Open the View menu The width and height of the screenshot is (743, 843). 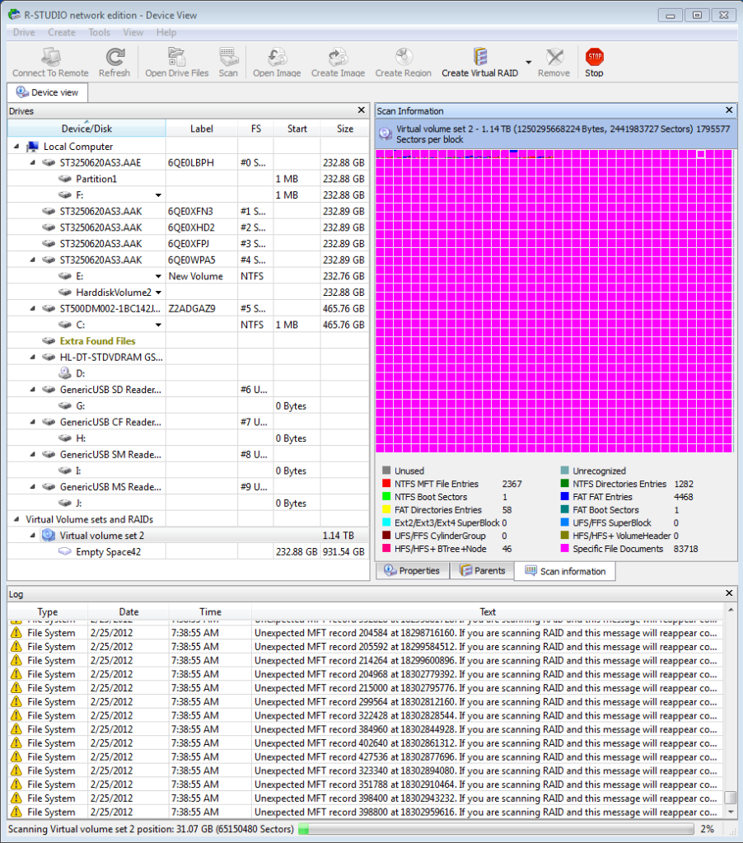[133, 32]
